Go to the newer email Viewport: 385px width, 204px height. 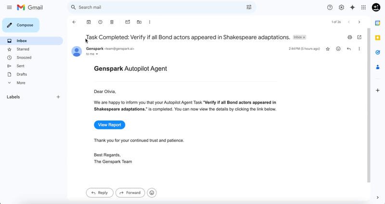point(348,22)
